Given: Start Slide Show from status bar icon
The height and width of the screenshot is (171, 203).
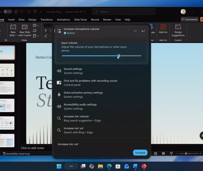Looking at the screenshot, I should coord(171,154).
